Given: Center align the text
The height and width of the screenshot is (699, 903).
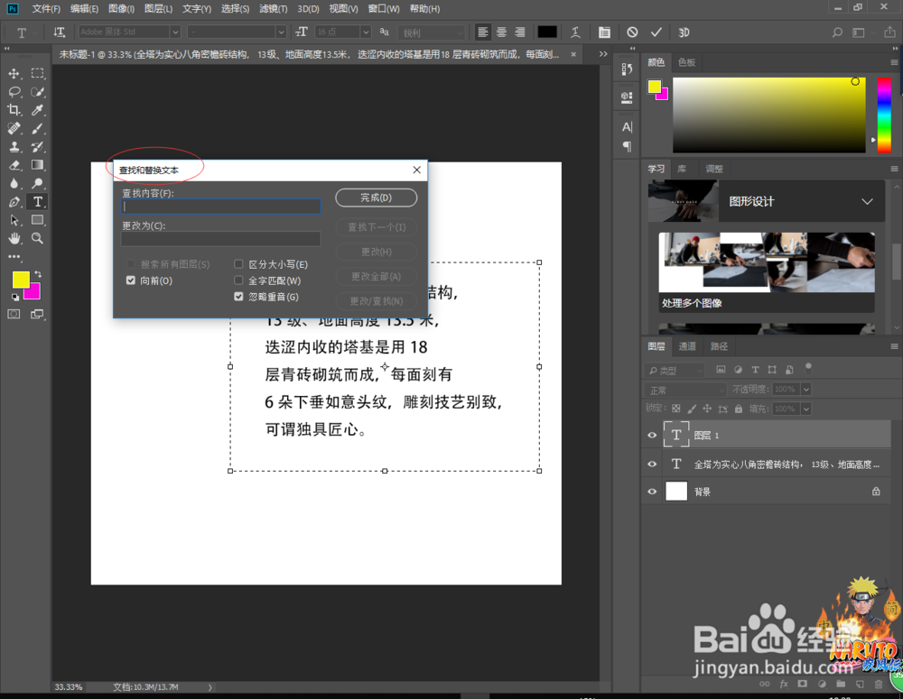Looking at the screenshot, I should tap(501, 32).
